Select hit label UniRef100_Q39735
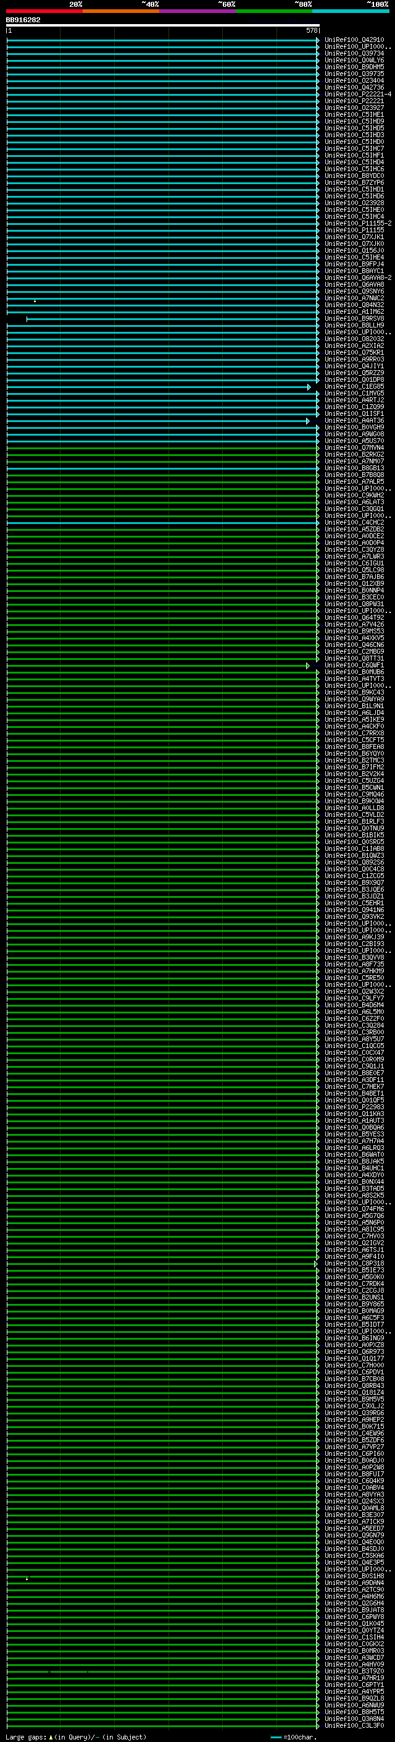 click(x=354, y=74)
